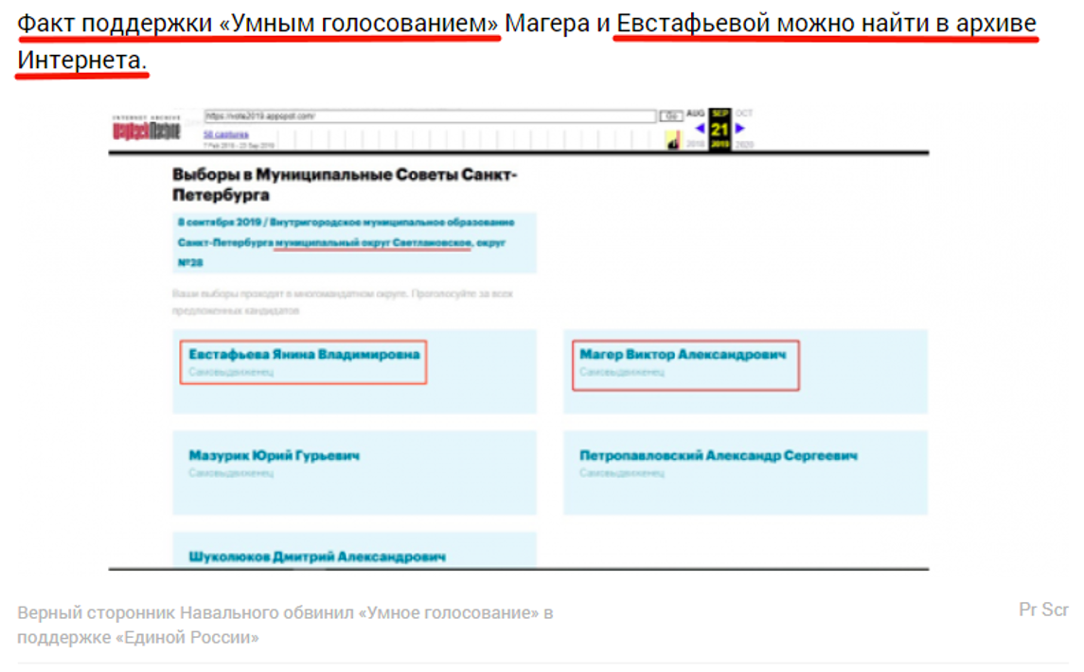Click the article sentence 'Факт поддержки «Умным голосованием»'

pyautogui.click(x=258, y=24)
